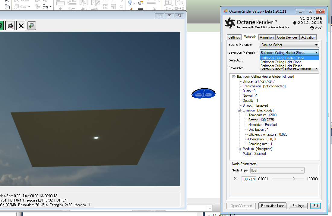Click the greyed array grid icon in ribbon
Viewport: 332px width, 216px height.
tap(106, 7)
